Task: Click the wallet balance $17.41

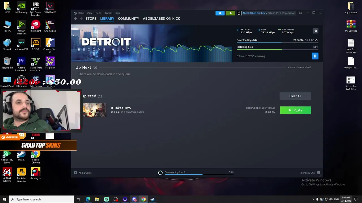Action: click(272, 13)
